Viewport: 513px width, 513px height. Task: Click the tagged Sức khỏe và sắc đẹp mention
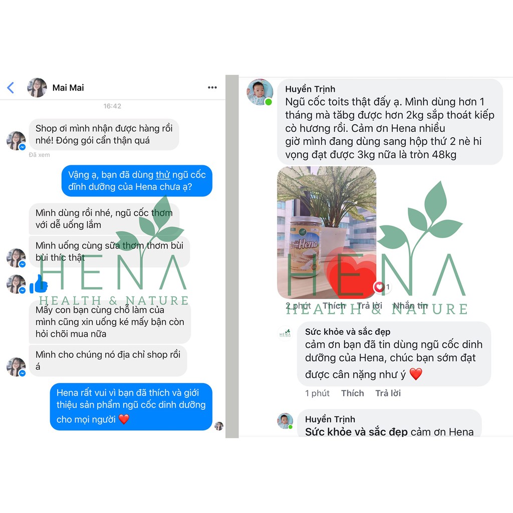(x=356, y=432)
